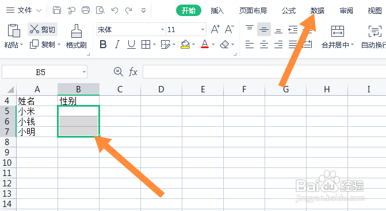Open font name dropdown 宋体

[x=162, y=29]
